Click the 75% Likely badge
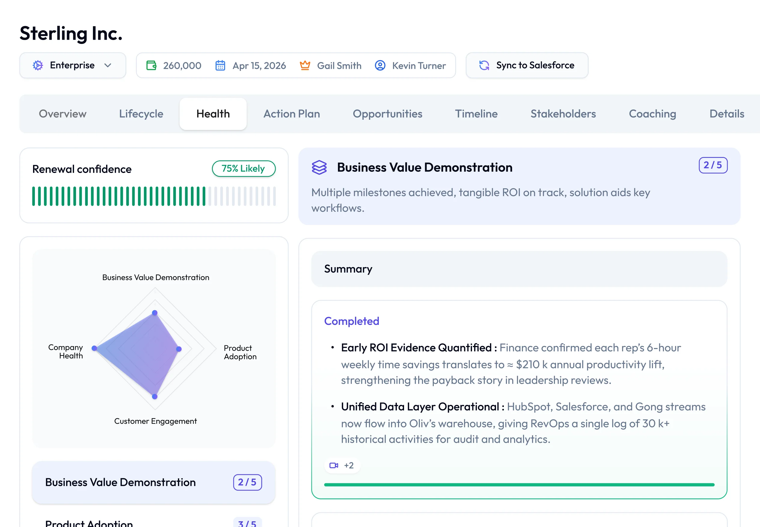Screen dimensions: 760x527 pyautogui.click(x=244, y=169)
